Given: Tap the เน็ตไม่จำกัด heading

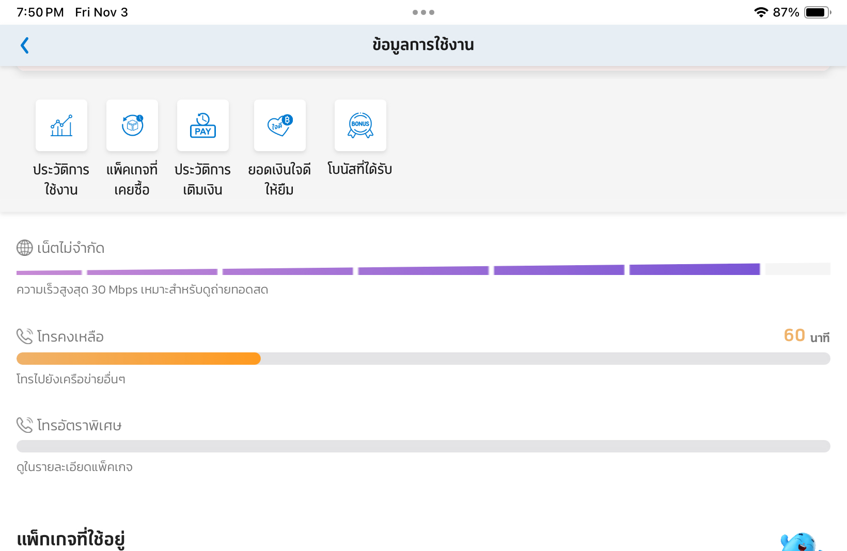Looking at the screenshot, I should pos(71,248).
